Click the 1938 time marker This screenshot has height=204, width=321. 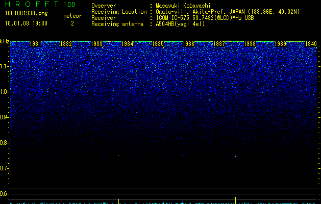point(250,44)
